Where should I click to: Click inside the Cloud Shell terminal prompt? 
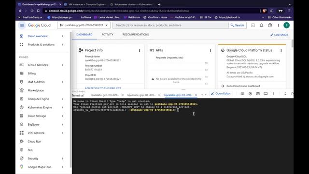(x=178, y=110)
